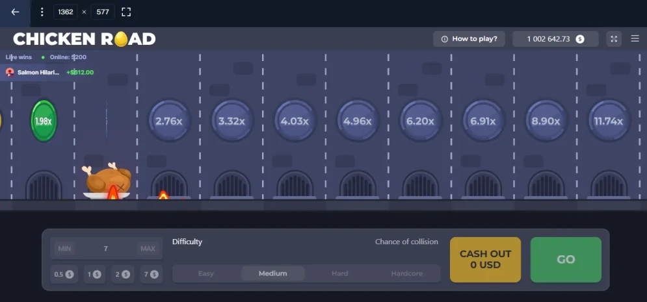The width and height of the screenshot is (647, 302).
Task: Click the bet amount field showing 7
Action: coord(106,249)
